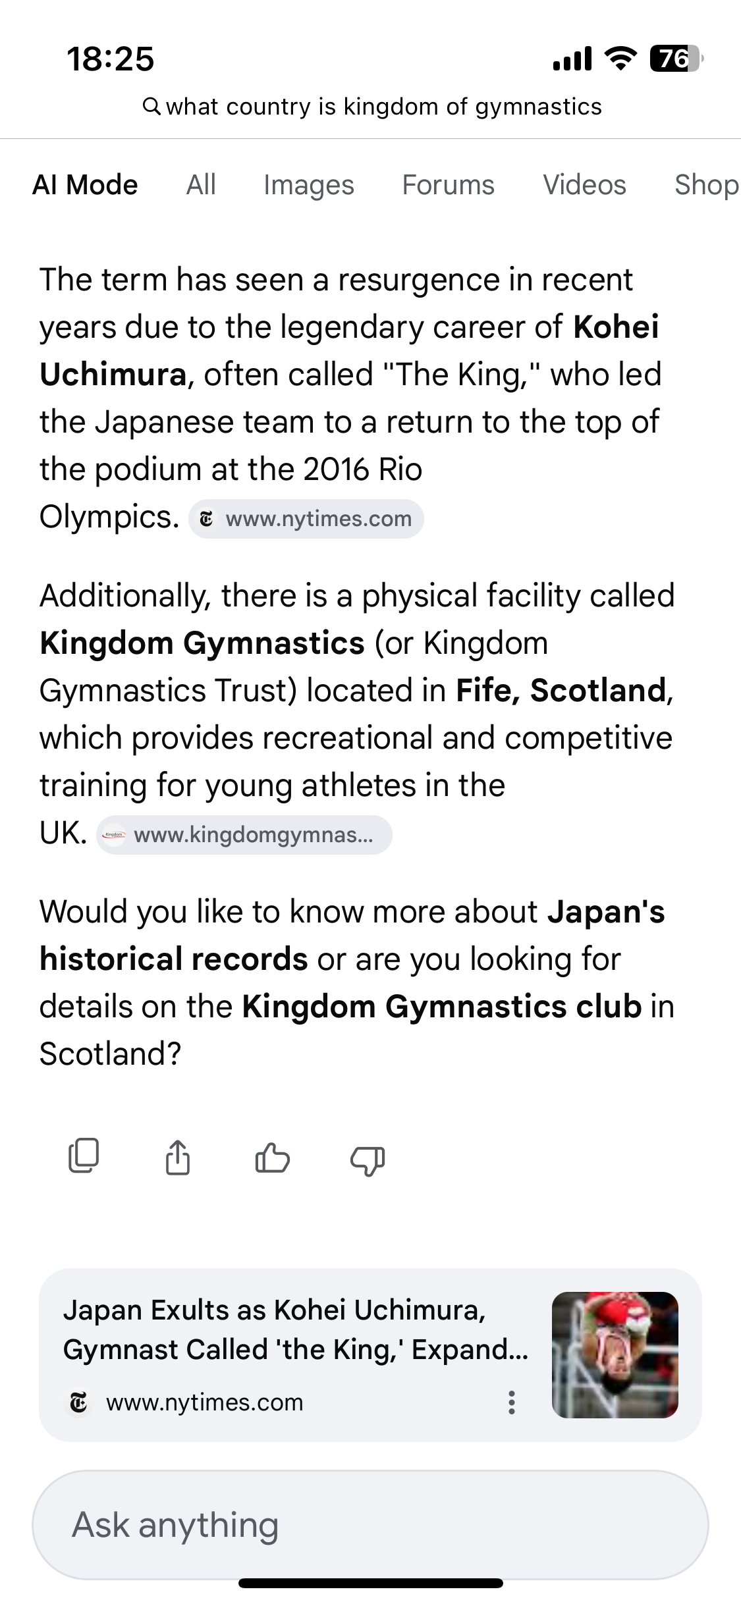Give the answer a thumbs down
Screen dimensions: 741x1604
(x=368, y=1159)
